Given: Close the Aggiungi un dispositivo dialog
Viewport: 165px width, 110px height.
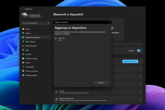Looking at the screenshot, I should (x=109, y=22).
